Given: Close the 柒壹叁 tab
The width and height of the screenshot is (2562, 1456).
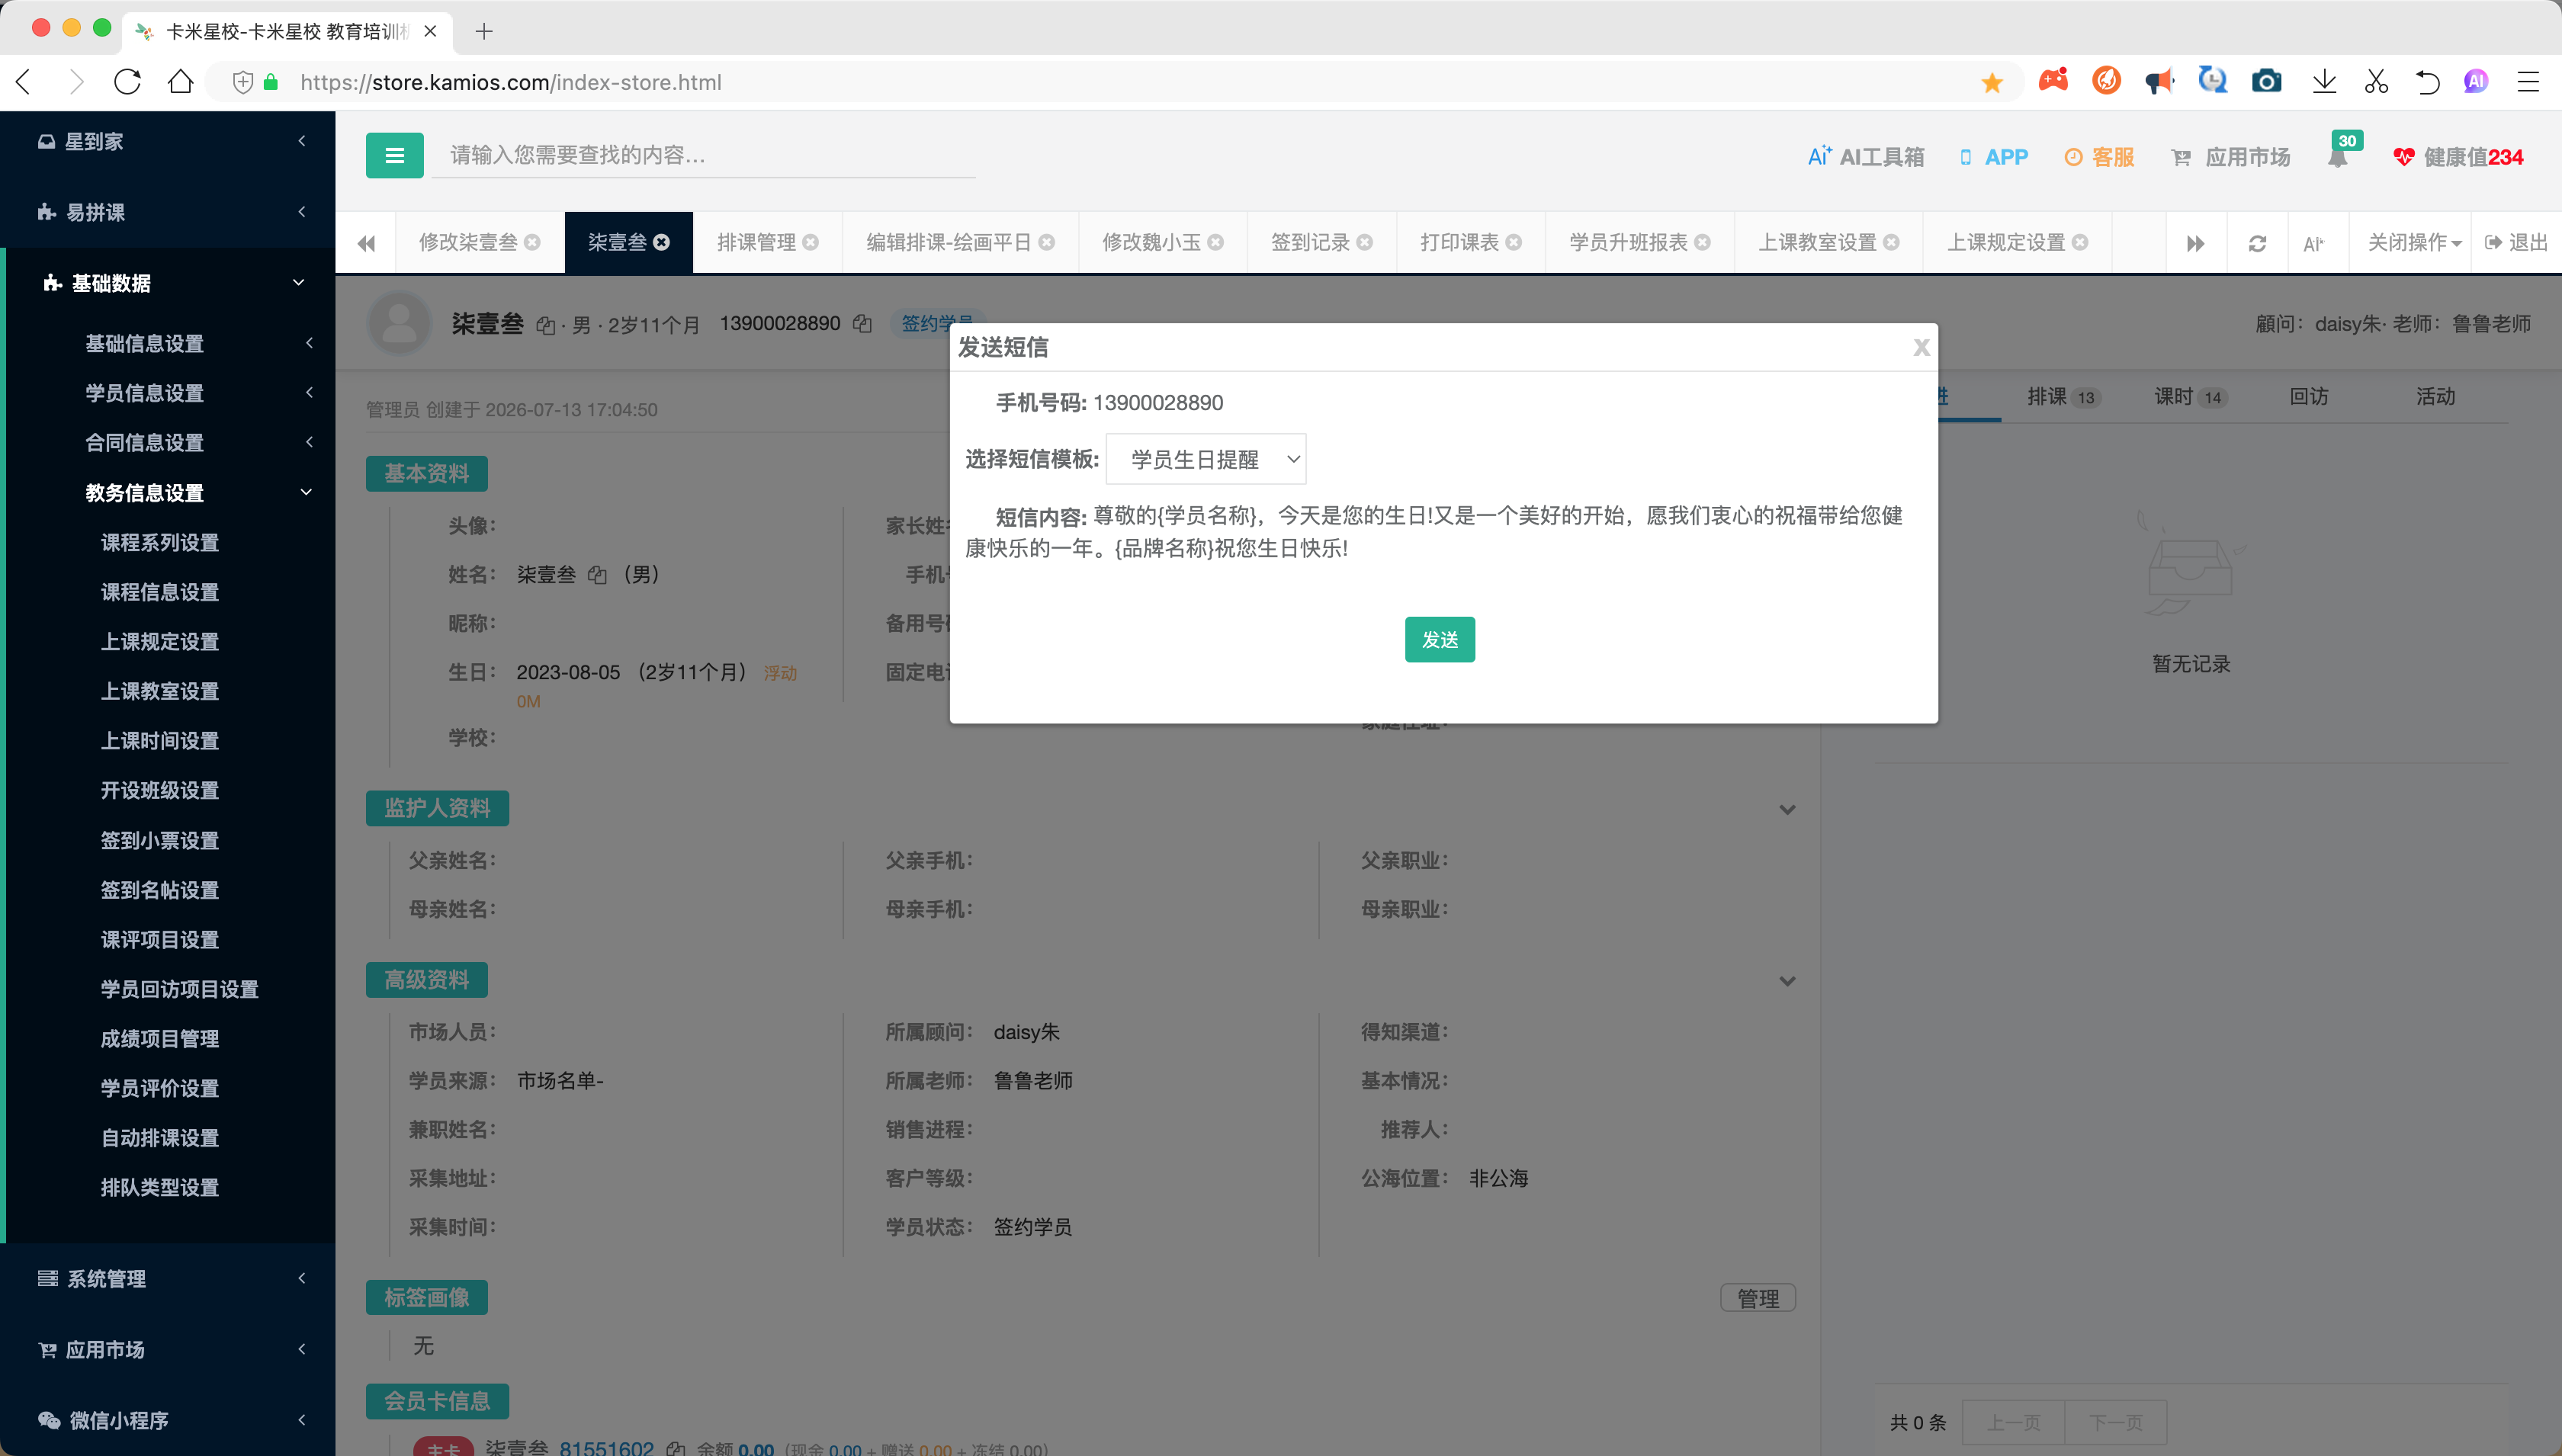Looking at the screenshot, I should click(x=661, y=243).
